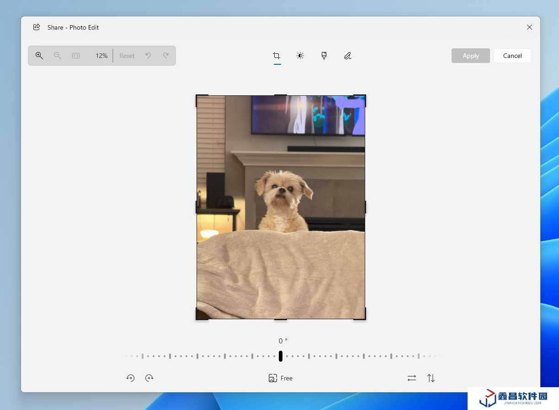
Task: Rotate image clockwise 90 degrees
Action: click(149, 378)
